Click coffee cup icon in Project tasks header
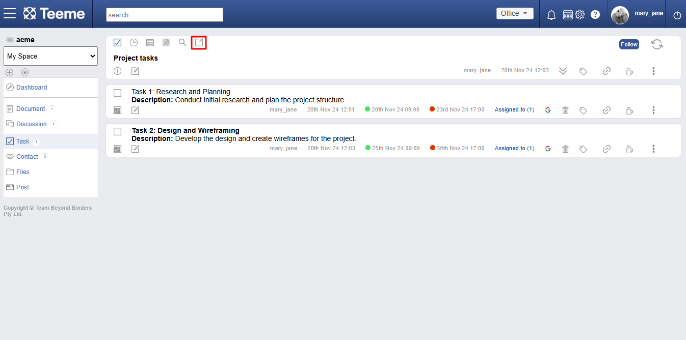 (x=629, y=71)
